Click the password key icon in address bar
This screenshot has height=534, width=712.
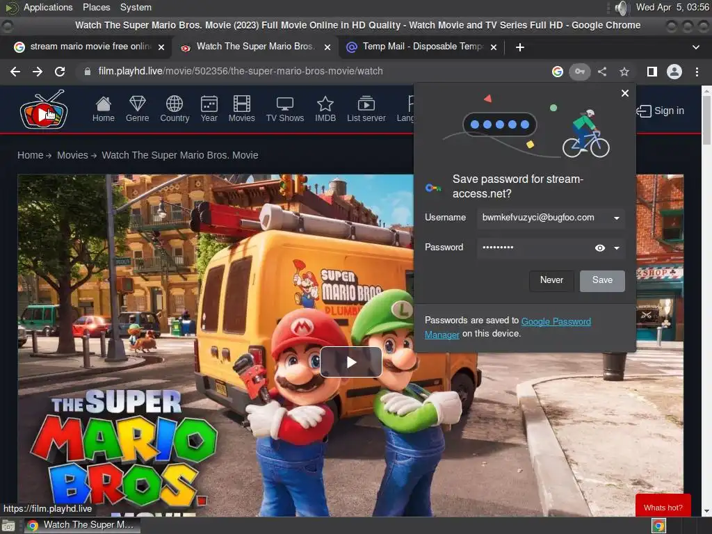(x=580, y=72)
